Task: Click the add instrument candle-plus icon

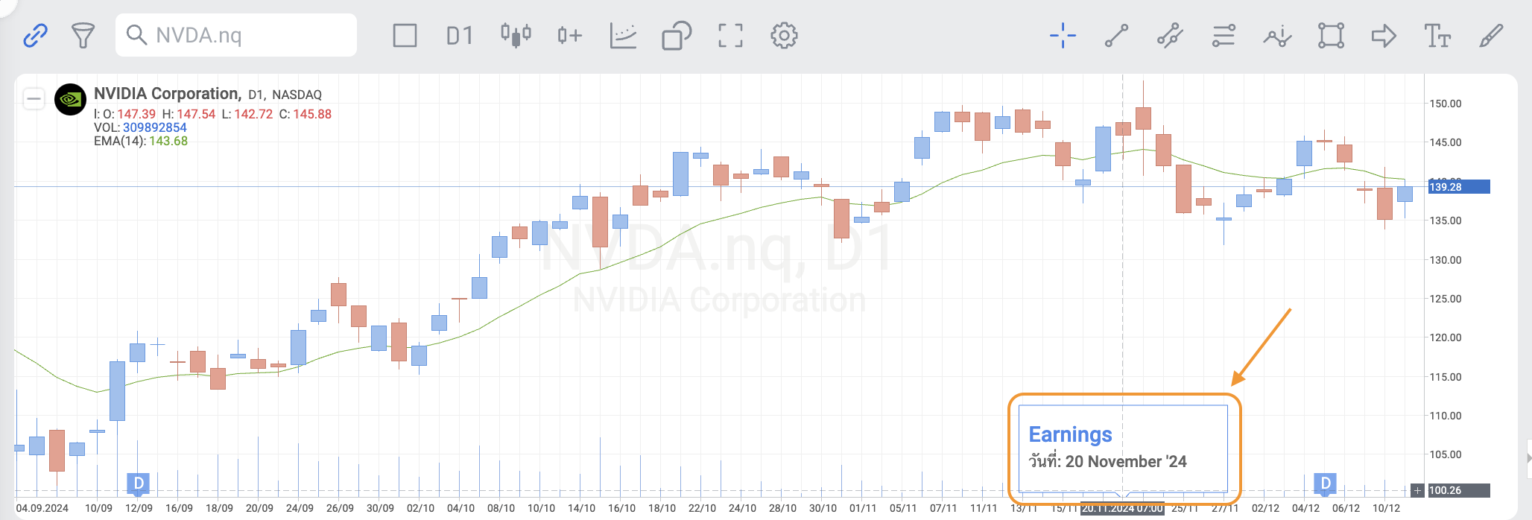Action: (569, 35)
